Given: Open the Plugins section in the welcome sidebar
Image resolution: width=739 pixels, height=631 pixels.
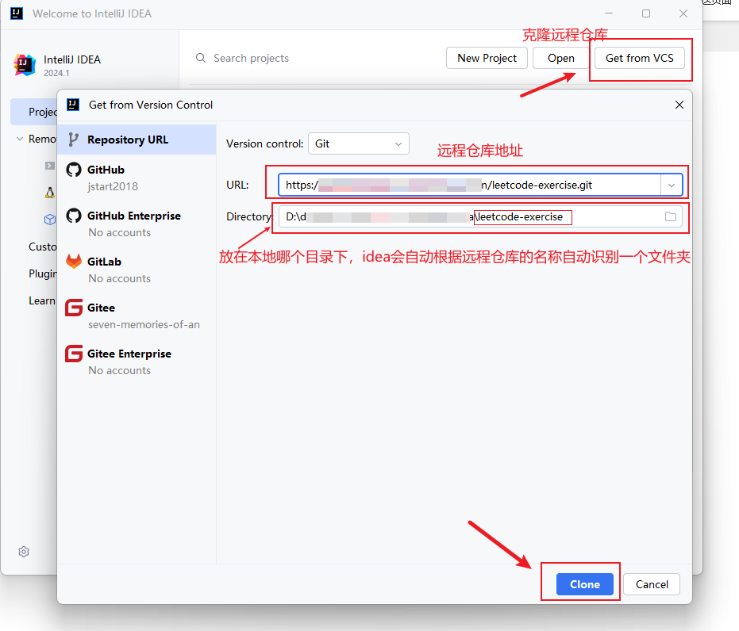Looking at the screenshot, I should click(42, 273).
